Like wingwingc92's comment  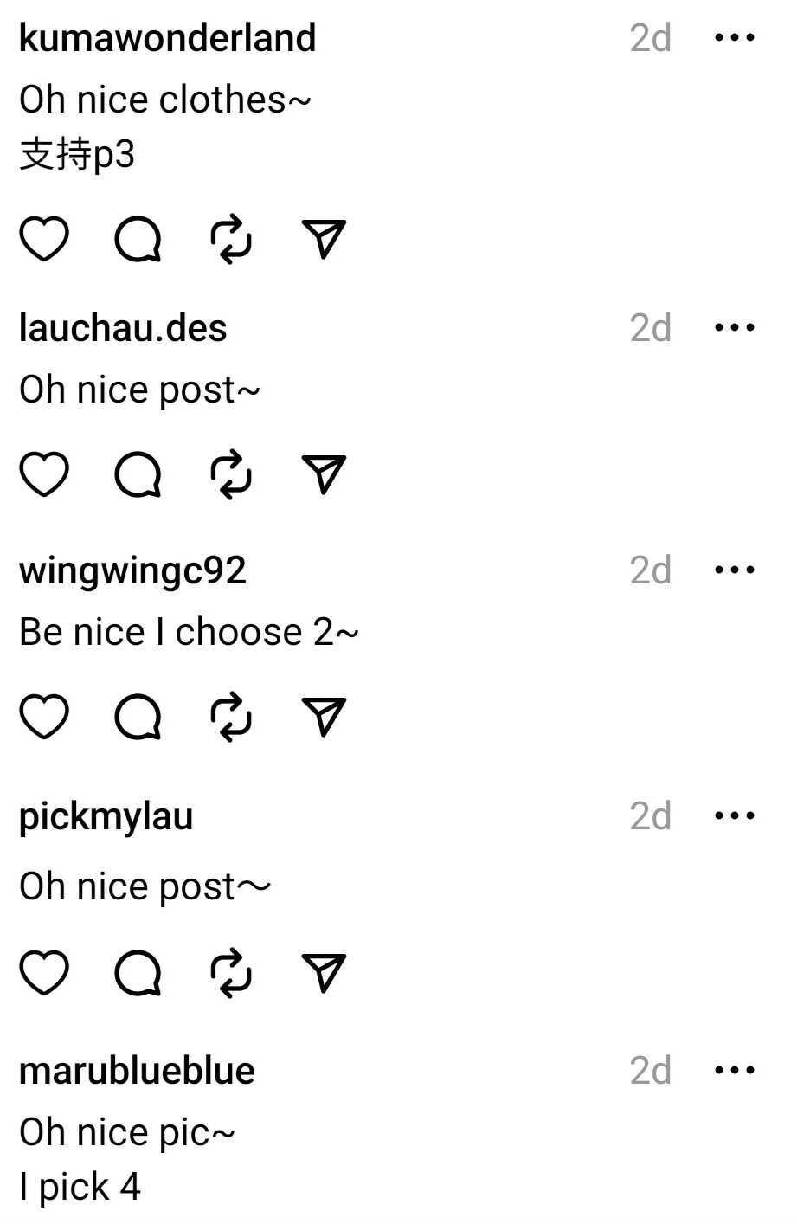coord(44,717)
